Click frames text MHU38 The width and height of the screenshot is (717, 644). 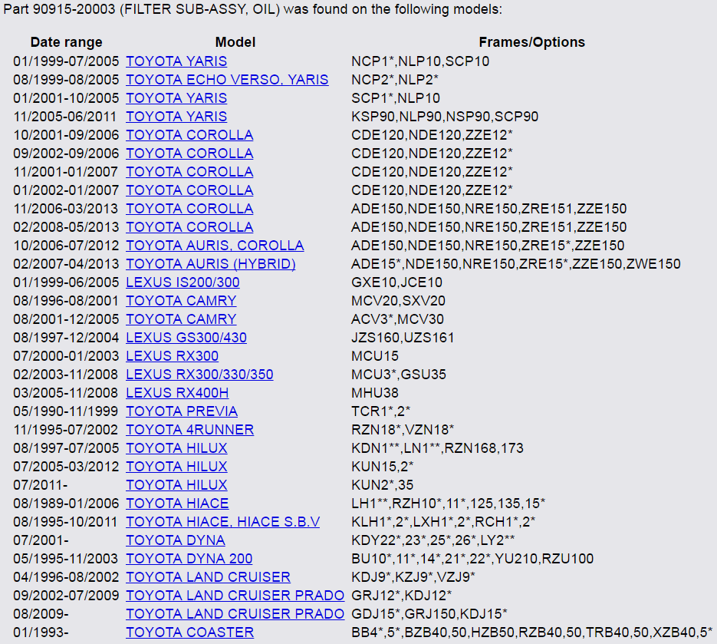(x=375, y=393)
